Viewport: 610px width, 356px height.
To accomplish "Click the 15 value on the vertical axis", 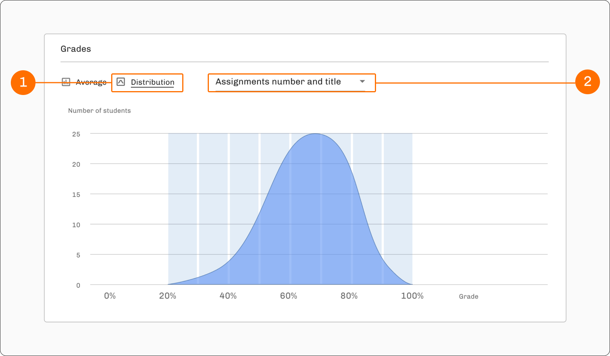I will click(x=76, y=195).
